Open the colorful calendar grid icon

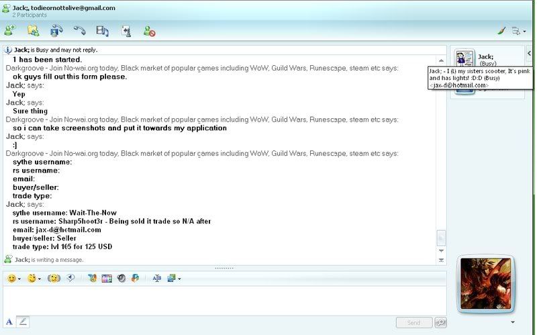[x=107, y=279]
